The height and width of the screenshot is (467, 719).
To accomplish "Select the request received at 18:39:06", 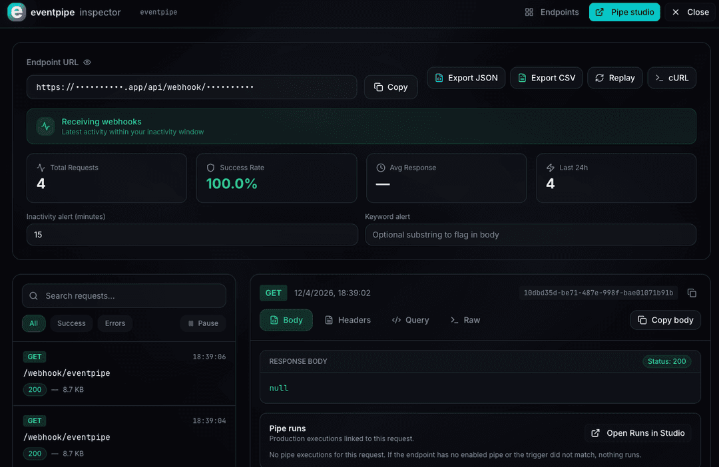I will click(x=124, y=373).
